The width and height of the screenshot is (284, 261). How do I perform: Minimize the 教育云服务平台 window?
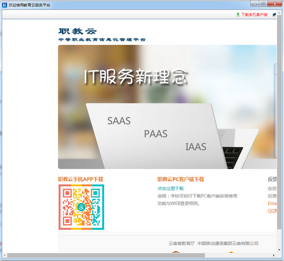(x=255, y=4)
